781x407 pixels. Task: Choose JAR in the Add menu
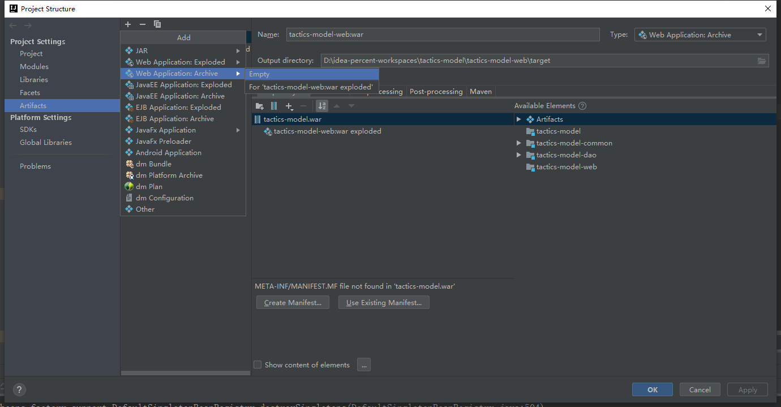tap(183, 50)
